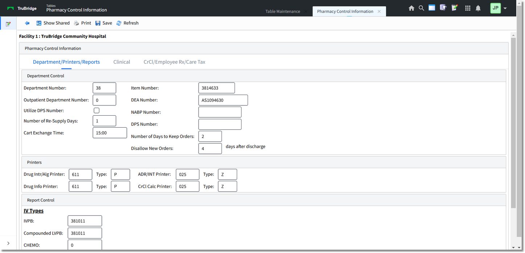Click the Print printer icon

click(x=77, y=23)
